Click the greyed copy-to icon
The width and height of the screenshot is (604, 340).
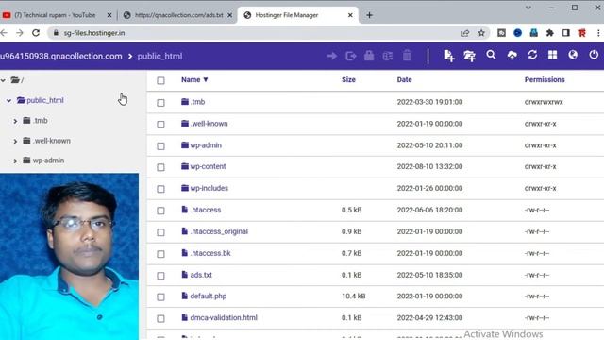pyautogui.click(x=350, y=57)
